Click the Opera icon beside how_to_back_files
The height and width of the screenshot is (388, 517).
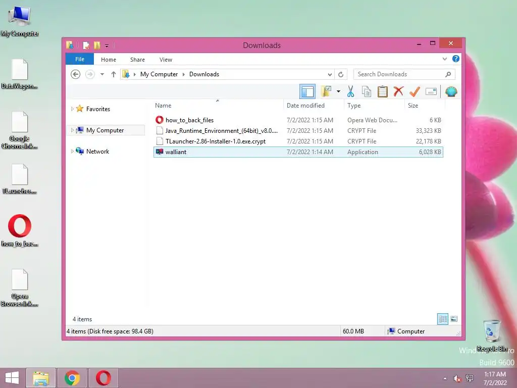pos(160,120)
